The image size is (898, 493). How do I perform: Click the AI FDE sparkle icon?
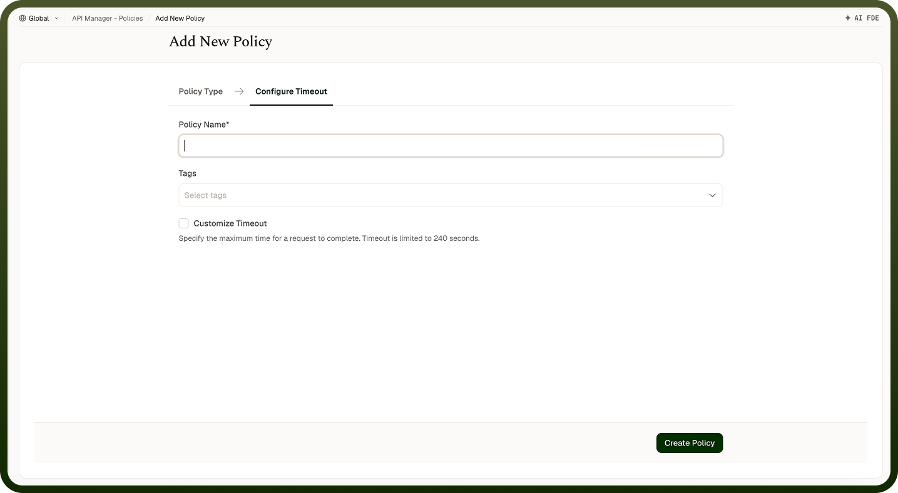coord(848,18)
